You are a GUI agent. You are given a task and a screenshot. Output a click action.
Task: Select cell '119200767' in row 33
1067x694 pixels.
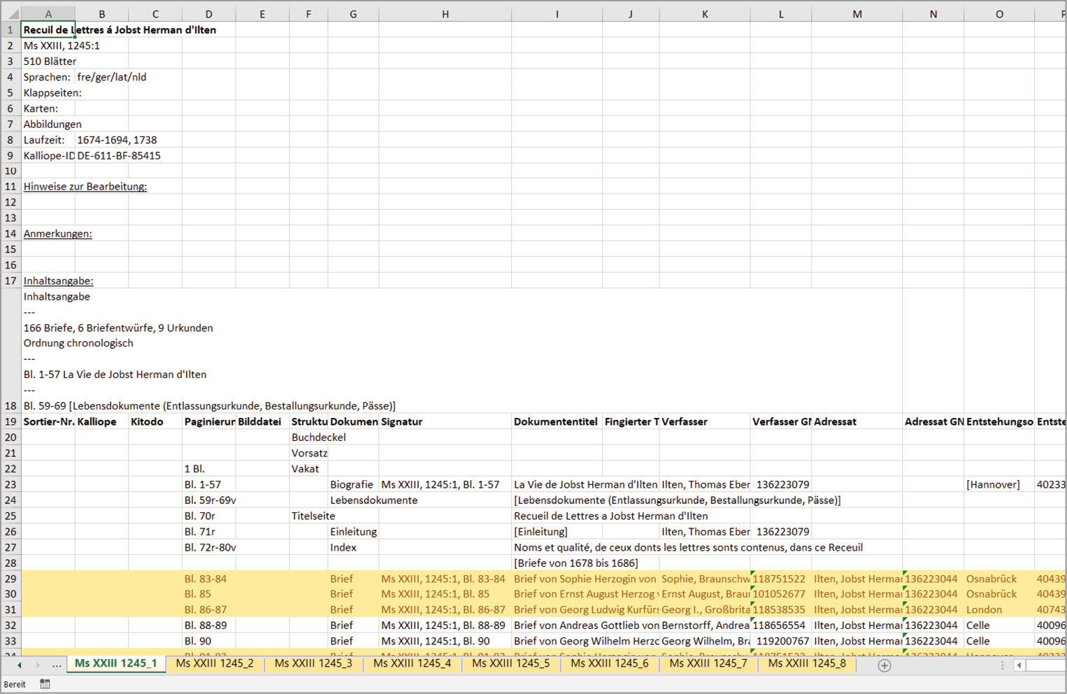(781, 641)
